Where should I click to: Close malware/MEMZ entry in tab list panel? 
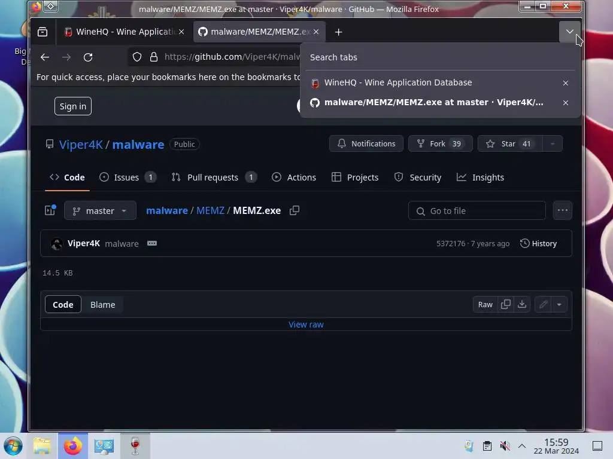[565, 103]
